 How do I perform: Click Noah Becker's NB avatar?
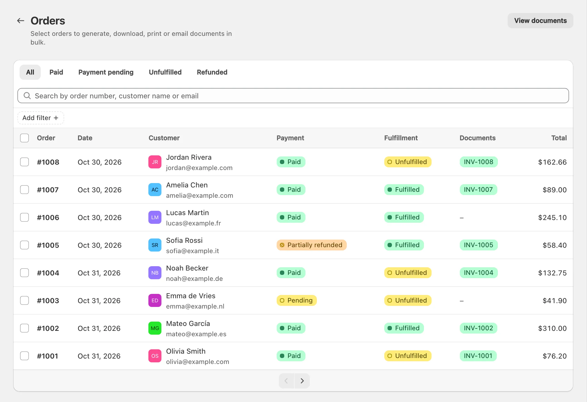(155, 273)
